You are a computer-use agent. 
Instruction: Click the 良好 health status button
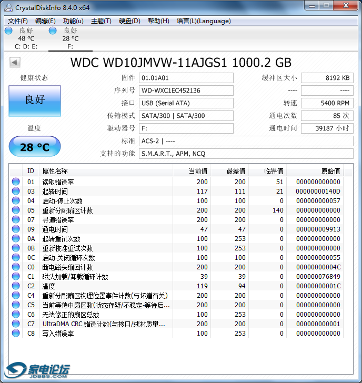point(35,100)
